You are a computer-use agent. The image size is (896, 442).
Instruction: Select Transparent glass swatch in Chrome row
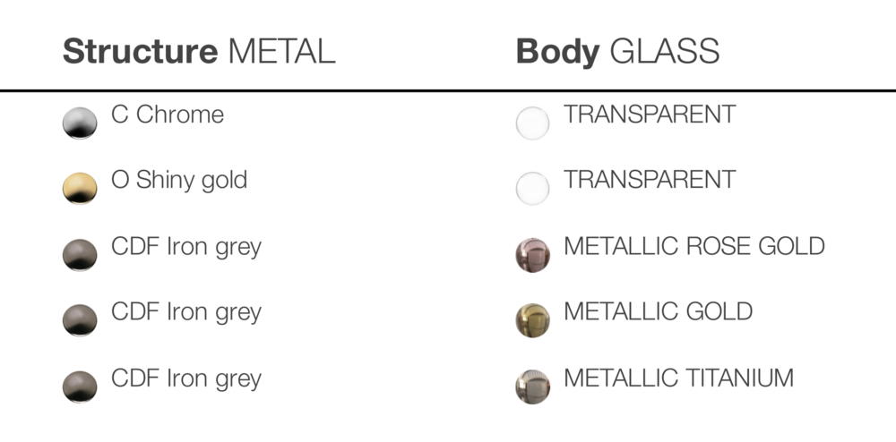click(532, 123)
